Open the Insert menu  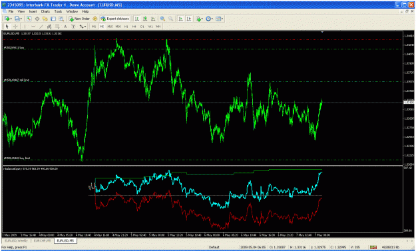33,11
